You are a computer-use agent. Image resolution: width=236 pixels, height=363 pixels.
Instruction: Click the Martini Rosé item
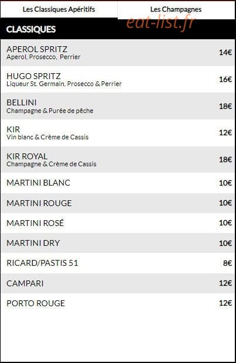click(118, 223)
